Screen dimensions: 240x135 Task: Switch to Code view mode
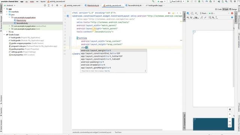218,9
